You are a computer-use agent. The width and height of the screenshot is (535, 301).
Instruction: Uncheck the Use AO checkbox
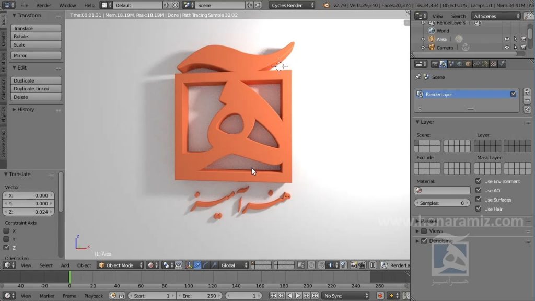[x=479, y=190]
